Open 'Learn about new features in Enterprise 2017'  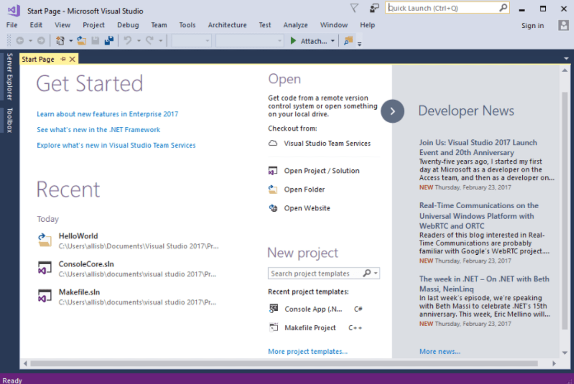[107, 114]
